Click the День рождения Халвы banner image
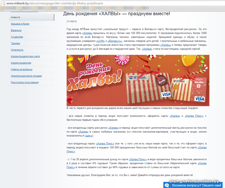The image size is (225, 188). pyautogui.click(x=138, y=80)
